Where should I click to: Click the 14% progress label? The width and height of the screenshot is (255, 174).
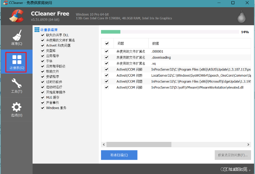[245, 32]
